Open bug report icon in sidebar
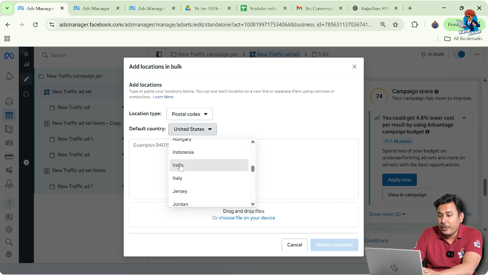 point(9,254)
